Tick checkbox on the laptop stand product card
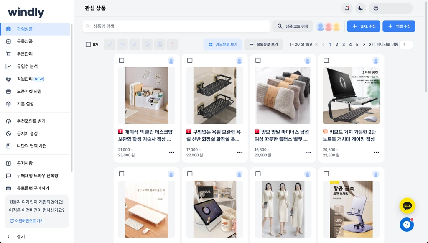Image resolution: width=428 pixels, height=243 pixels. pos(326,60)
